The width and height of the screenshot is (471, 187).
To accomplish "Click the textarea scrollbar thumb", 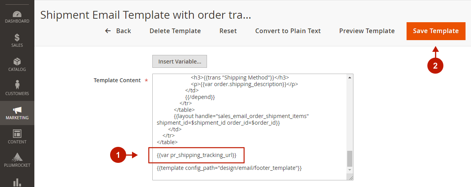I will click(x=350, y=159).
